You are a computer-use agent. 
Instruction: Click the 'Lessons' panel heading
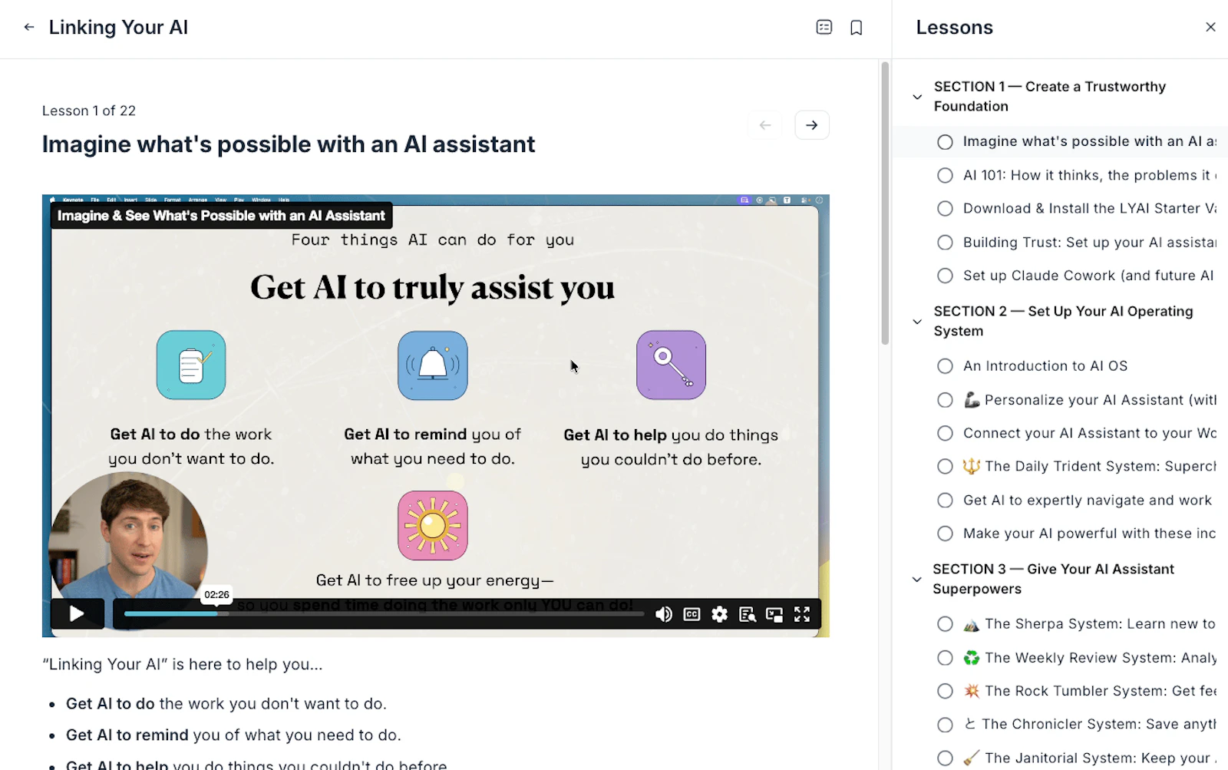pos(955,28)
